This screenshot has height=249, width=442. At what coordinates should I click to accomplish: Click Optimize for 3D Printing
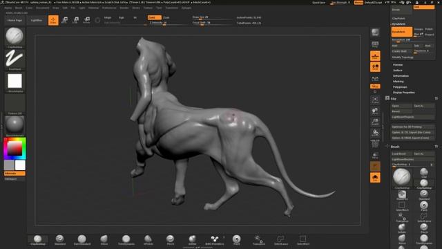[413, 127]
